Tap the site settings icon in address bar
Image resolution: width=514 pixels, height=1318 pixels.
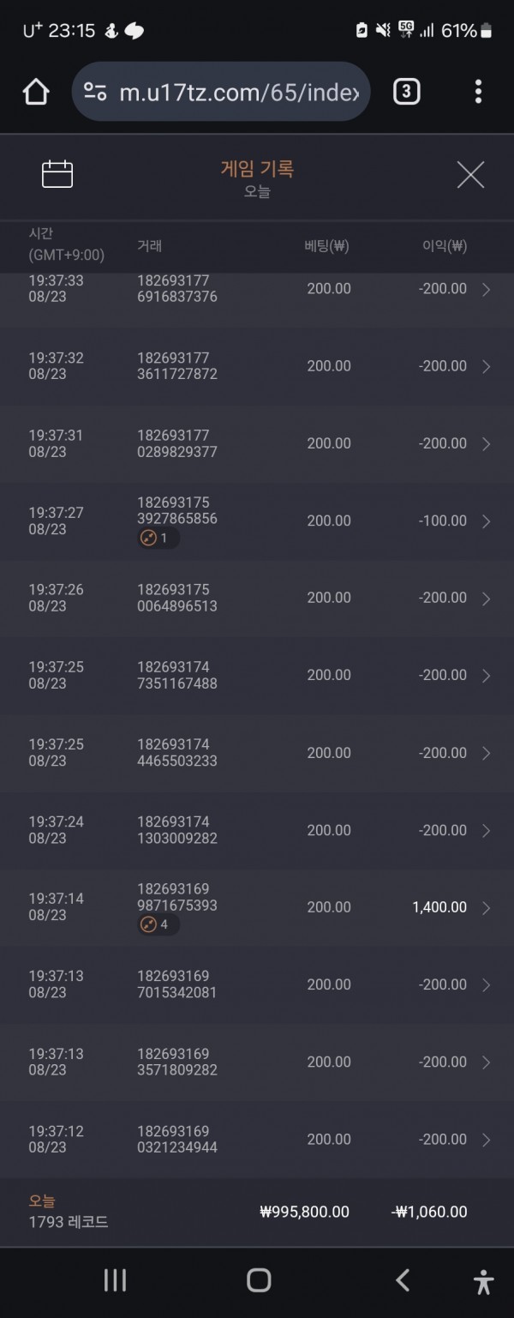point(95,92)
